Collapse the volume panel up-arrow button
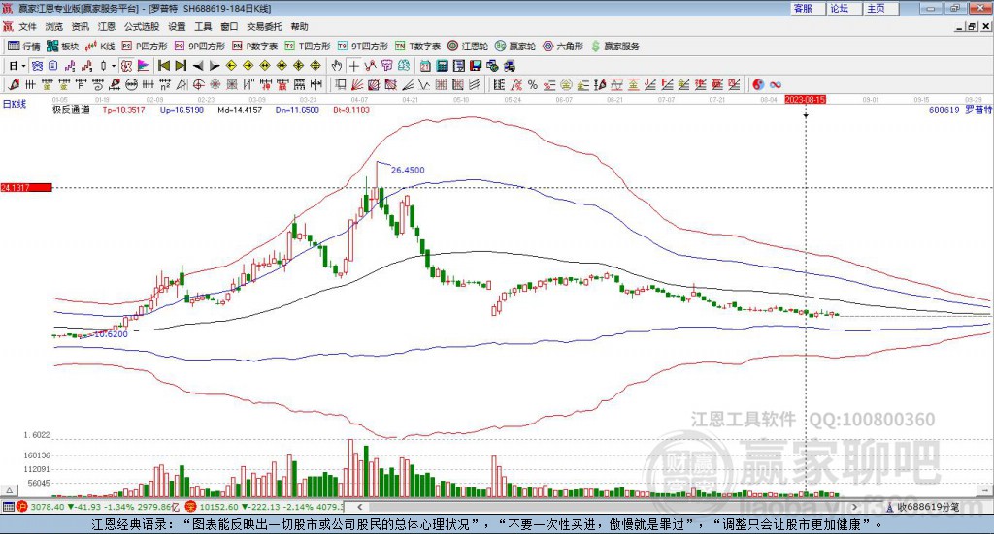The width and height of the screenshot is (994, 534). [x=9, y=490]
